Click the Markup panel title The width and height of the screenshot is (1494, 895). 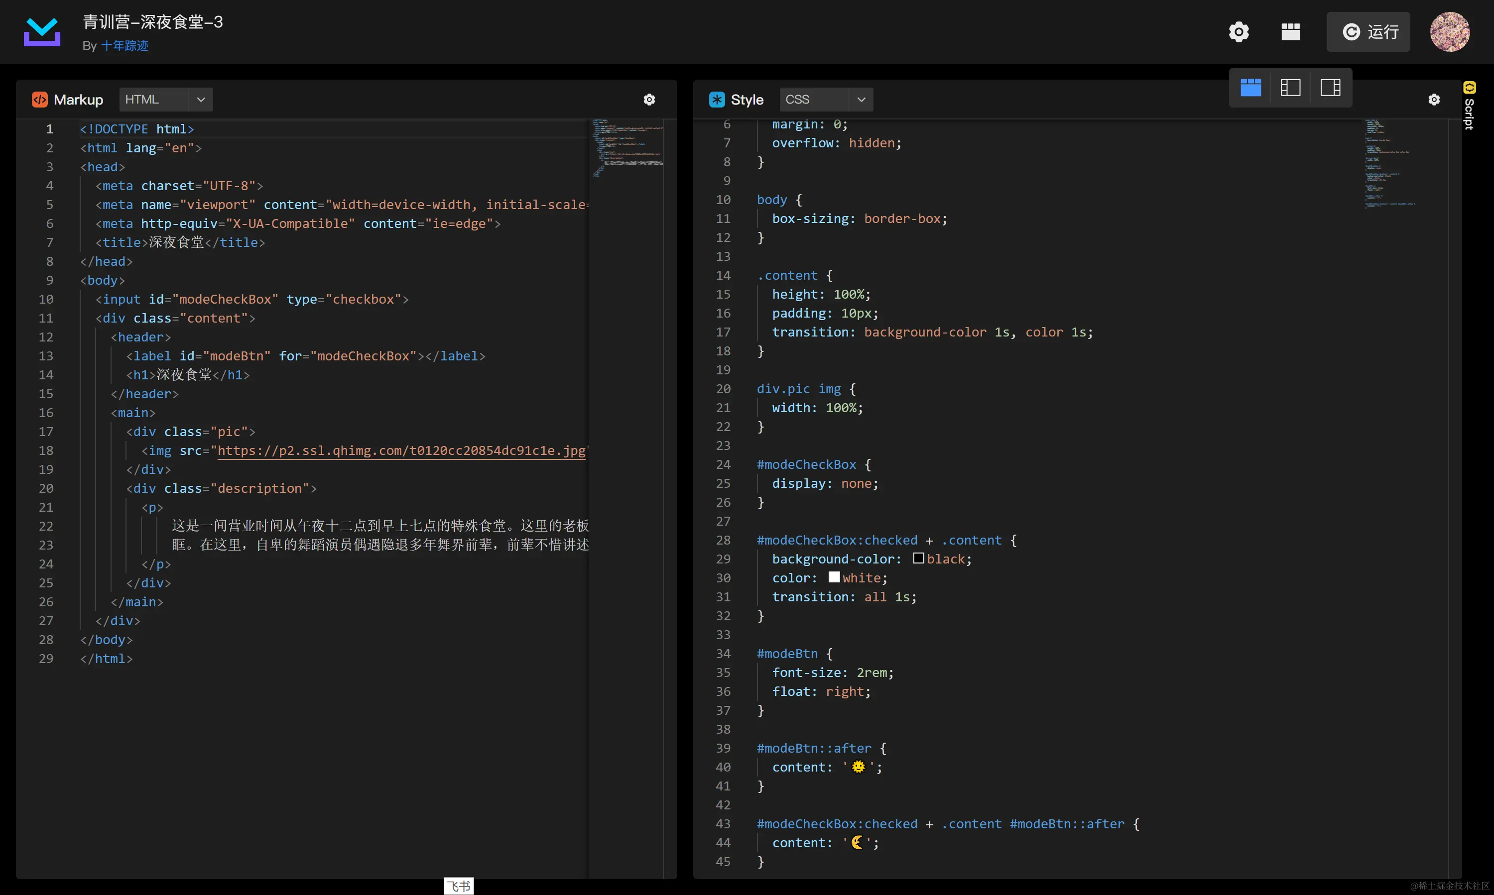[79, 100]
